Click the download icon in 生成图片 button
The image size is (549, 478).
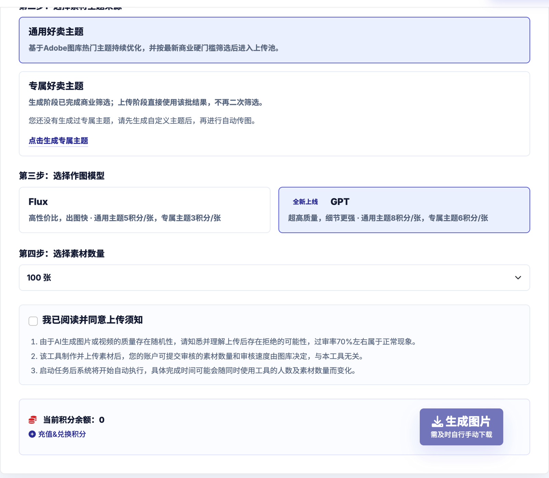click(437, 422)
